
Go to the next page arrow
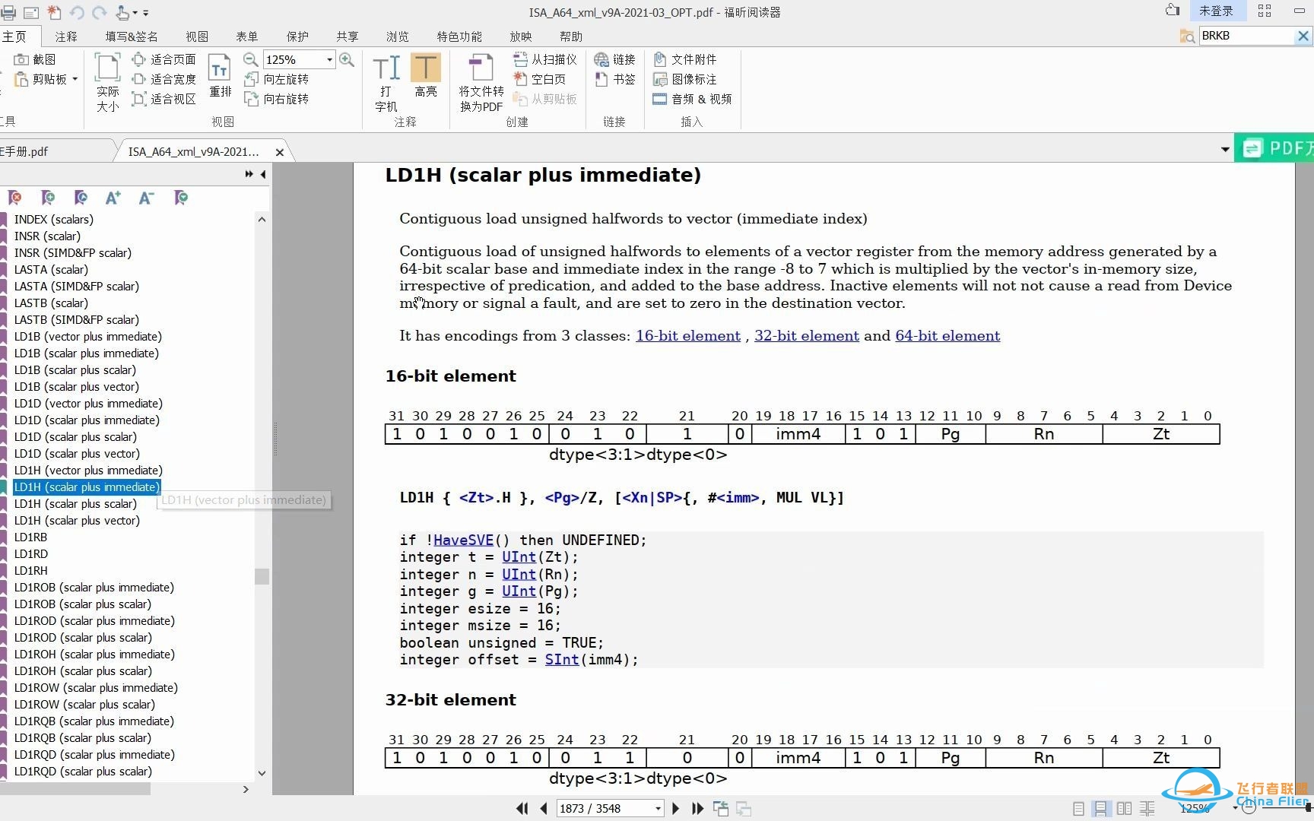tap(675, 808)
